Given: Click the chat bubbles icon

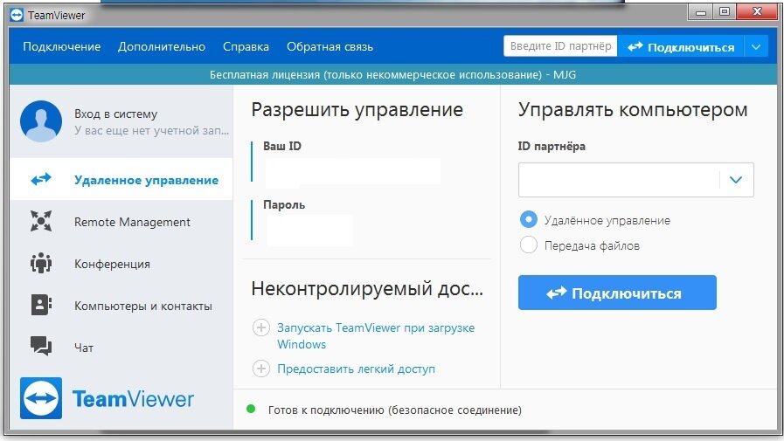Looking at the screenshot, I should pyautogui.click(x=41, y=346).
